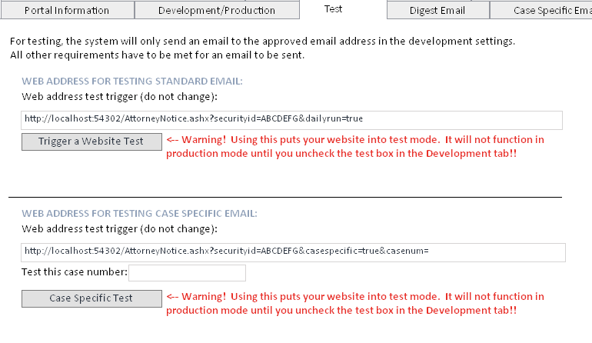Click the trigger label under the Standard Email heading

click(119, 97)
